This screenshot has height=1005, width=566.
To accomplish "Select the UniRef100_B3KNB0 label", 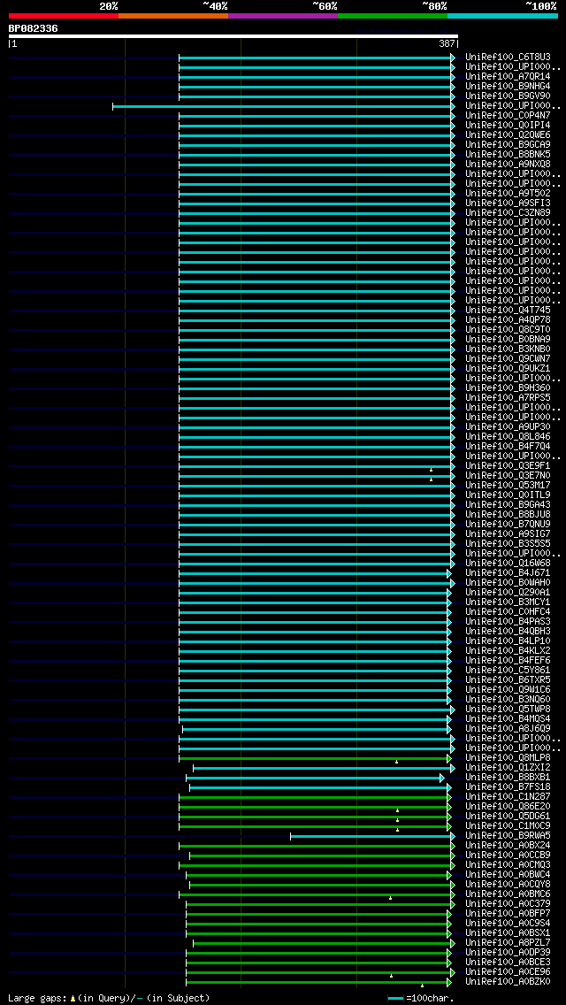I will click(508, 349).
